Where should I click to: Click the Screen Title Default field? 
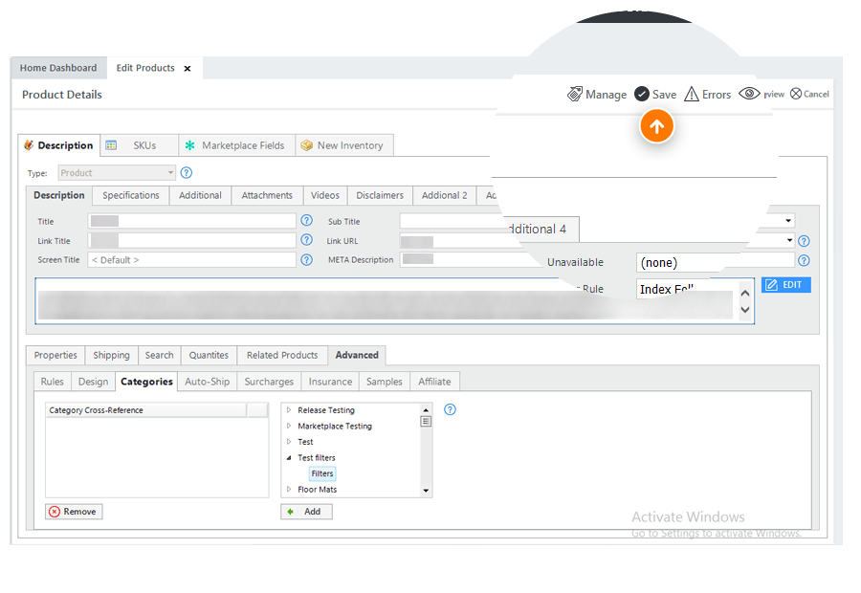coord(191,260)
